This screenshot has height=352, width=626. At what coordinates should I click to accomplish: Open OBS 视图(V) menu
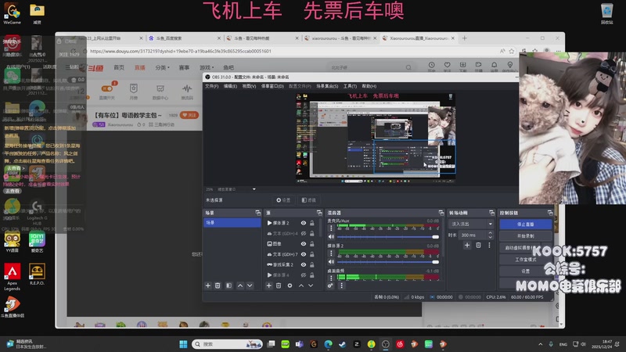[x=249, y=86]
